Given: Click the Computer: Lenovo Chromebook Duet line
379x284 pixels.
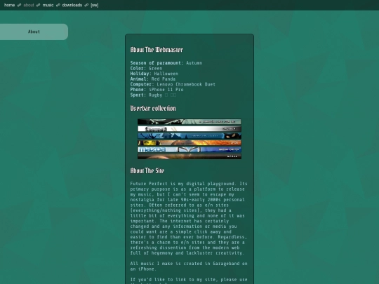Looking at the screenshot, I should (x=173, y=84).
